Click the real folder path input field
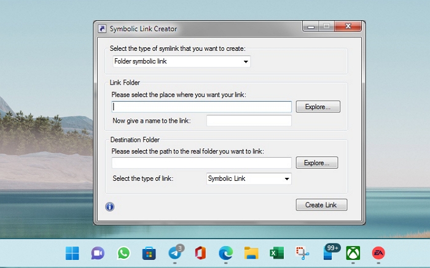Image resolution: width=430 pixels, height=268 pixels. click(201, 163)
